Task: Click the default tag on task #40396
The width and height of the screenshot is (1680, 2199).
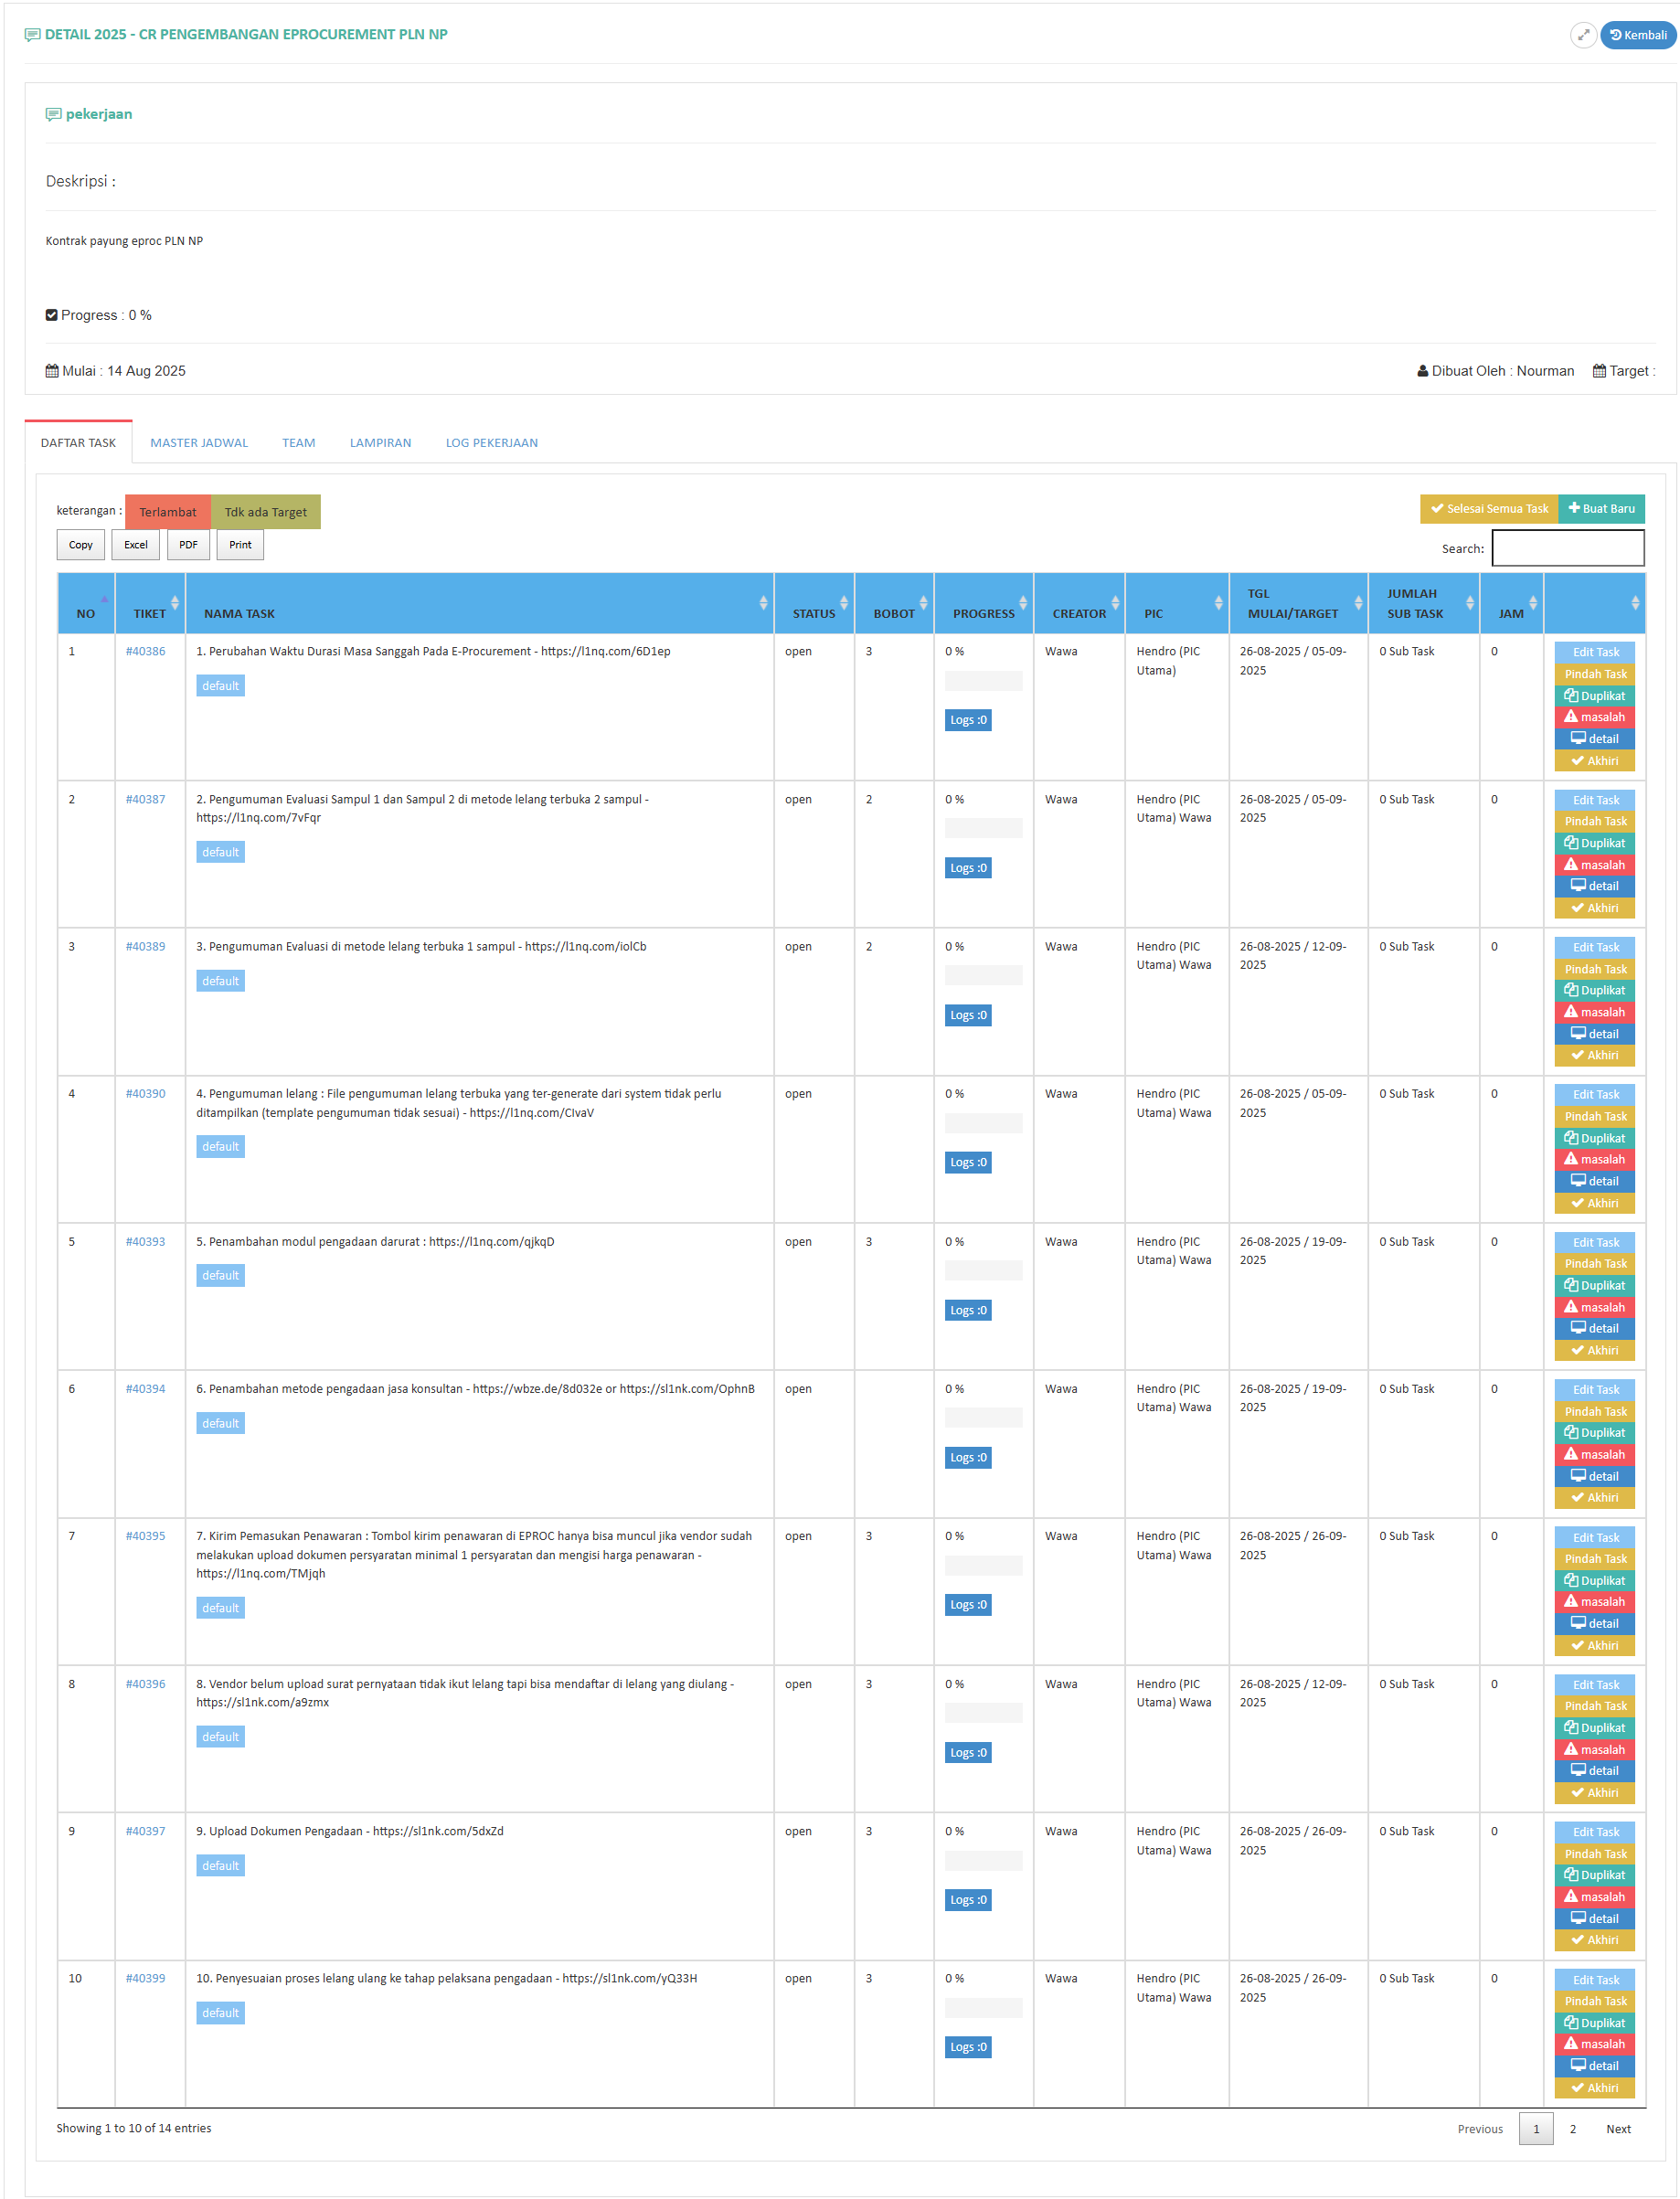Action: click(220, 1737)
